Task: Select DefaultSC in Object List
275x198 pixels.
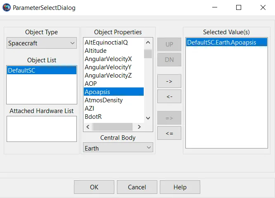Action: pyautogui.click(x=41, y=70)
